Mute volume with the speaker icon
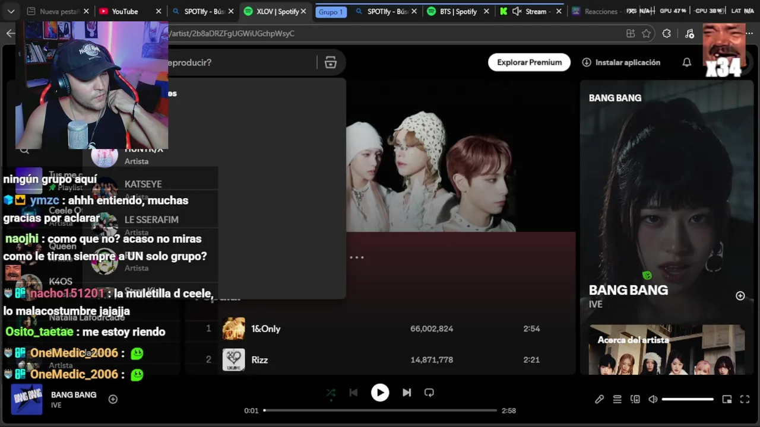 coord(653,399)
